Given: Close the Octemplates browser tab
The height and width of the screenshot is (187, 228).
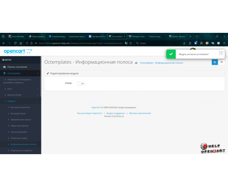Looking at the screenshot, I should click(124, 37).
